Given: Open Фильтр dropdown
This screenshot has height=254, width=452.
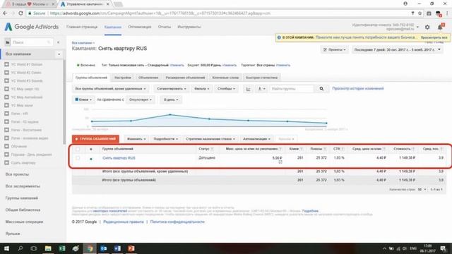Looking at the screenshot, I should tap(201, 89).
